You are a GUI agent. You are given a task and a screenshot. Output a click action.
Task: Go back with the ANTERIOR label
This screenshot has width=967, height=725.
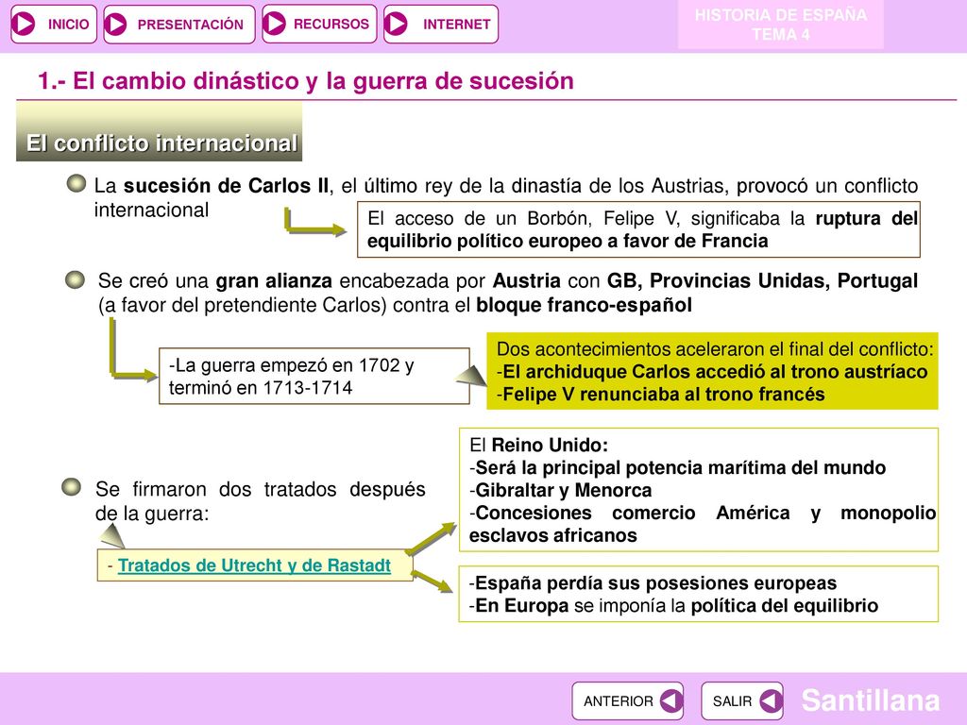[618, 701]
